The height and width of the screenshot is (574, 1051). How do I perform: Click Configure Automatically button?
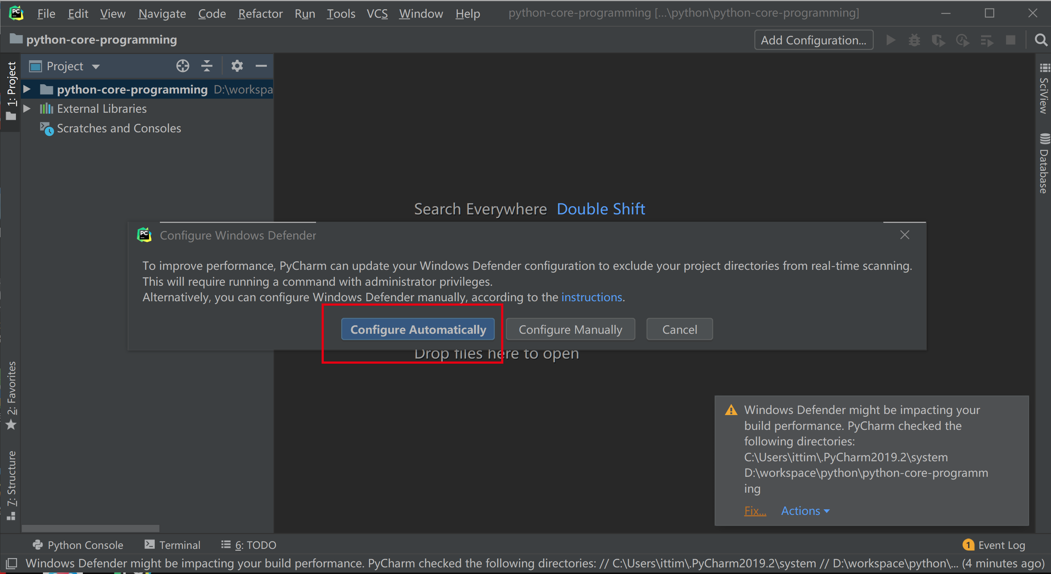click(418, 329)
